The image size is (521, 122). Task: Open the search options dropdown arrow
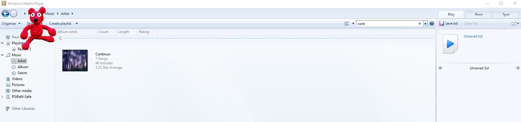(x=426, y=24)
